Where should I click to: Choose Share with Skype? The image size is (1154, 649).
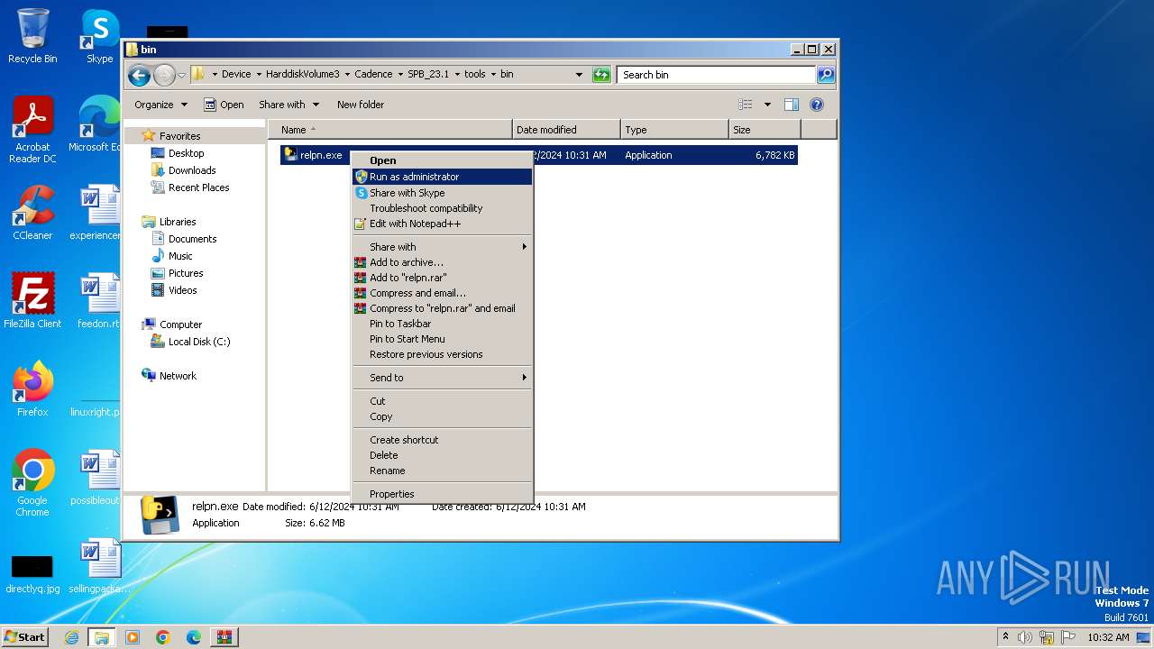pyautogui.click(x=442, y=193)
